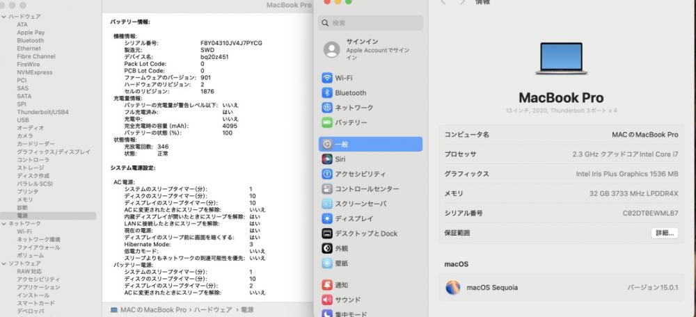
Task: Click MACのMacBook Pro in path bar
Action: click(x=153, y=310)
